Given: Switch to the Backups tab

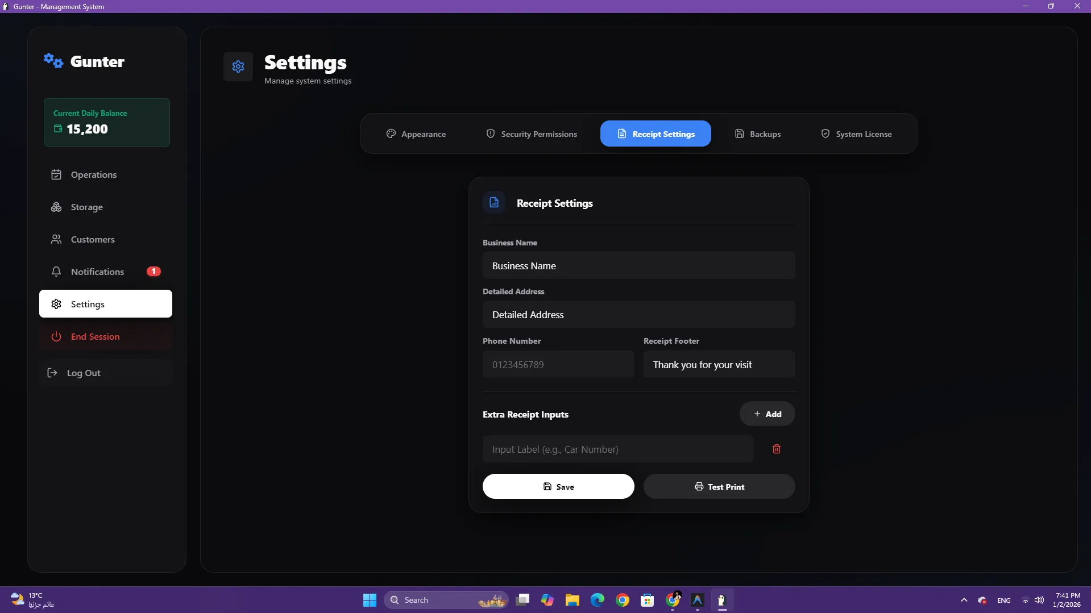Looking at the screenshot, I should pyautogui.click(x=758, y=134).
